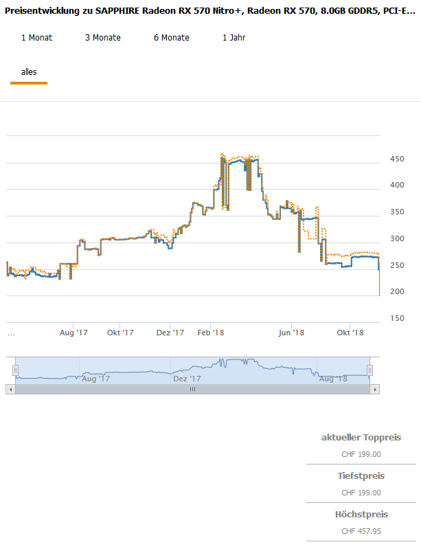Click the Höchstpreis value CHF 457.95
The width and height of the screenshot is (421, 549).
click(361, 531)
